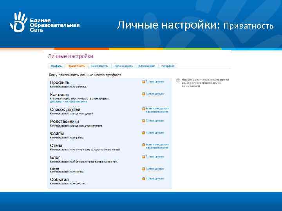Click the Блог section heading
This screenshot has height=211, width=282.
(x=55, y=157)
